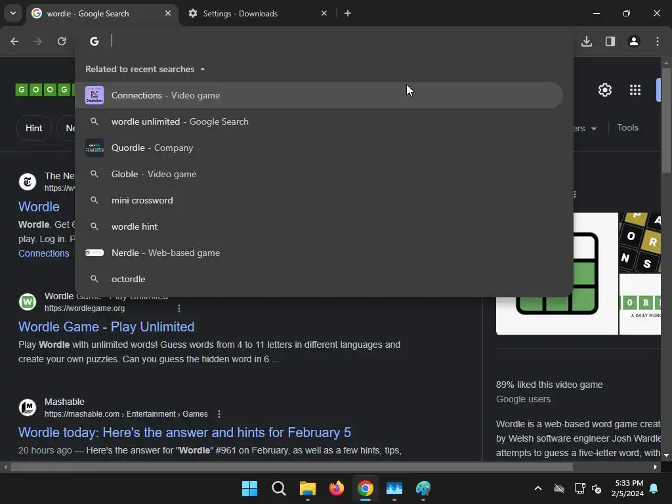Open the Google apps grid icon
The height and width of the screenshot is (504, 672).
tap(635, 90)
